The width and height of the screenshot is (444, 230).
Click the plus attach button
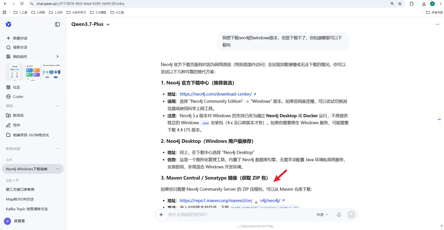tap(161, 215)
